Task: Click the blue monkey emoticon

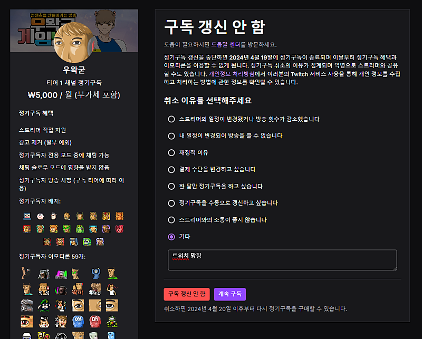Action: [x=95, y=273]
